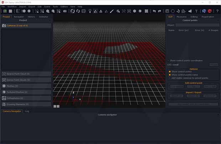Select the light bulb lighting icon
Image resolution: width=221 pixels, height=144 pixels.
(90, 11)
